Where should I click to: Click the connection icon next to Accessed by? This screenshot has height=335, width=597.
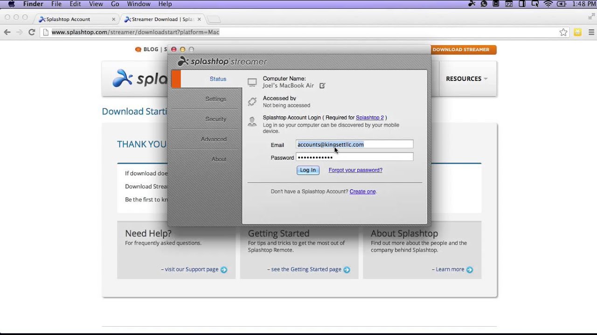[252, 101]
